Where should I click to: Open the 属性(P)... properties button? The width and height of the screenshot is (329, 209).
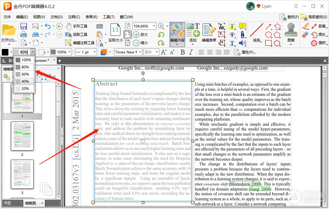(x=245, y=52)
